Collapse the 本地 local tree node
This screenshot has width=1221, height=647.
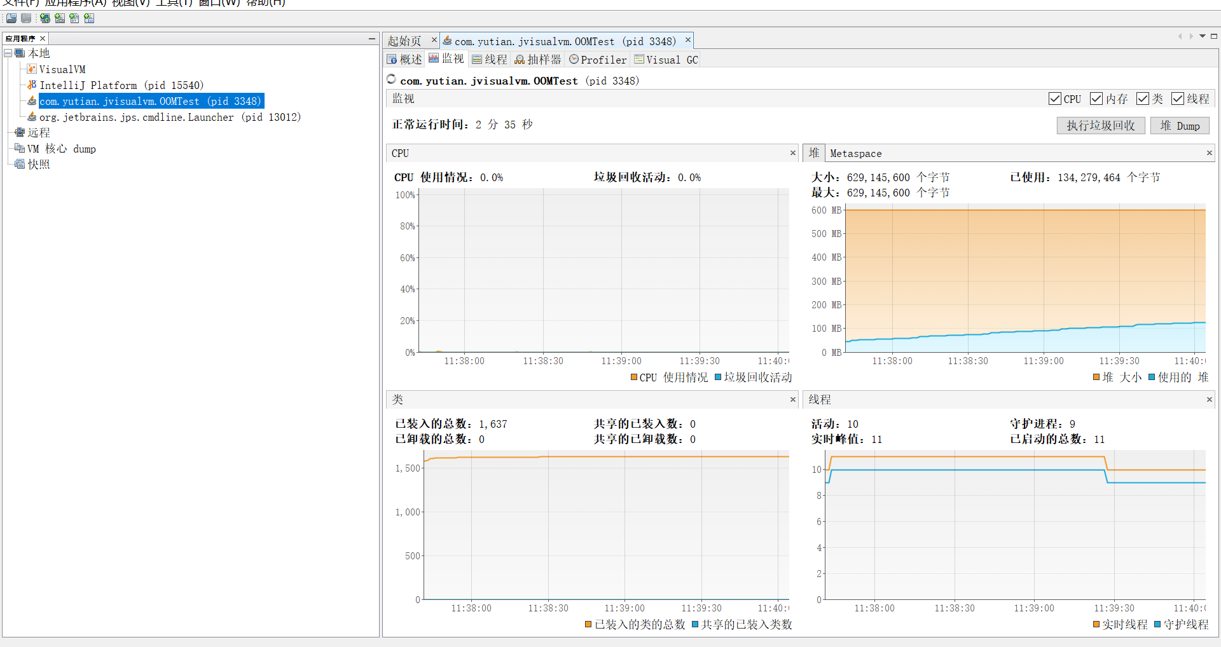[x=8, y=53]
